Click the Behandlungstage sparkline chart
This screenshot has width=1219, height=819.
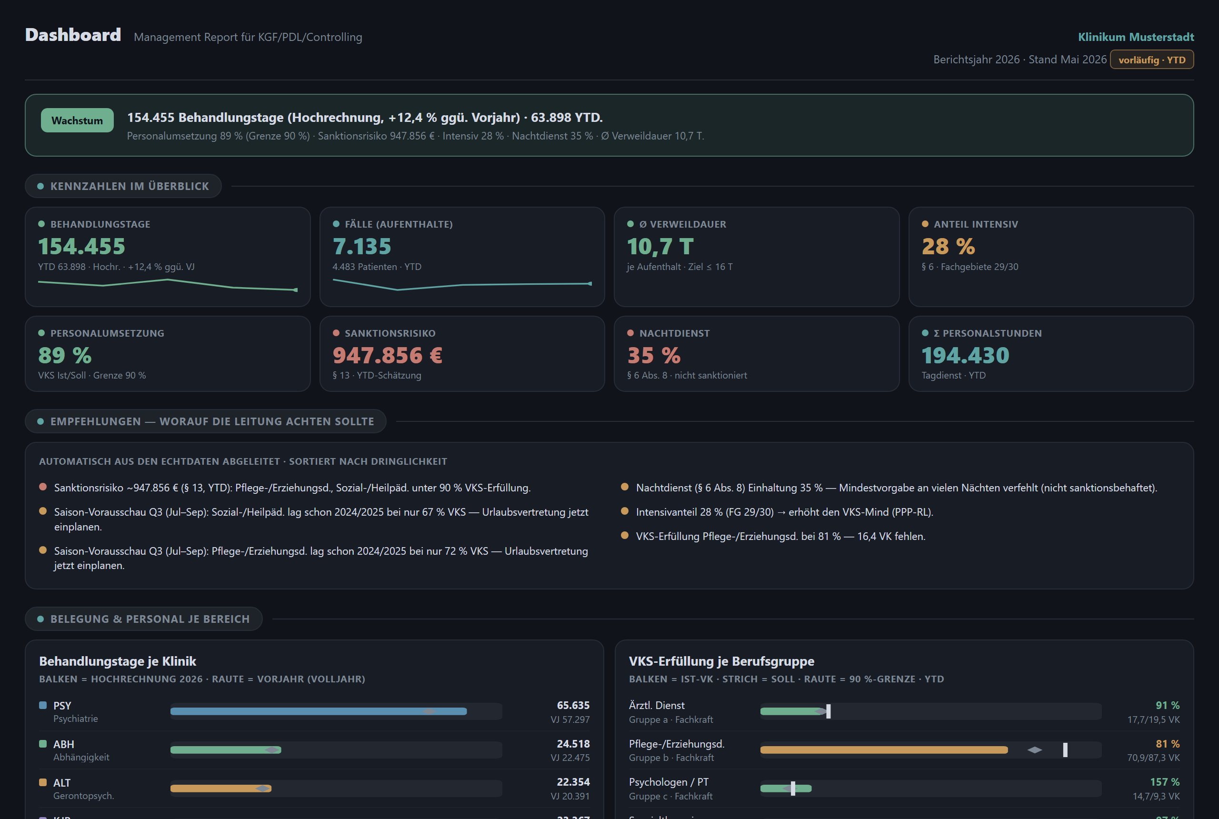tap(168, 285)
